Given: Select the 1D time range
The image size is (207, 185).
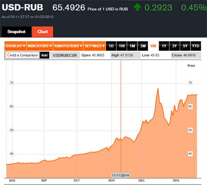Looking at the screenshot, I should [111, 46].
